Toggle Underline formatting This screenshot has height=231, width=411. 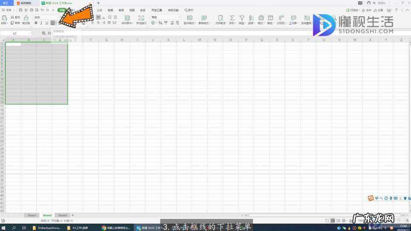47,23
